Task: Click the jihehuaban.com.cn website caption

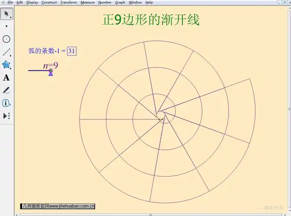Action: (58, 206)
